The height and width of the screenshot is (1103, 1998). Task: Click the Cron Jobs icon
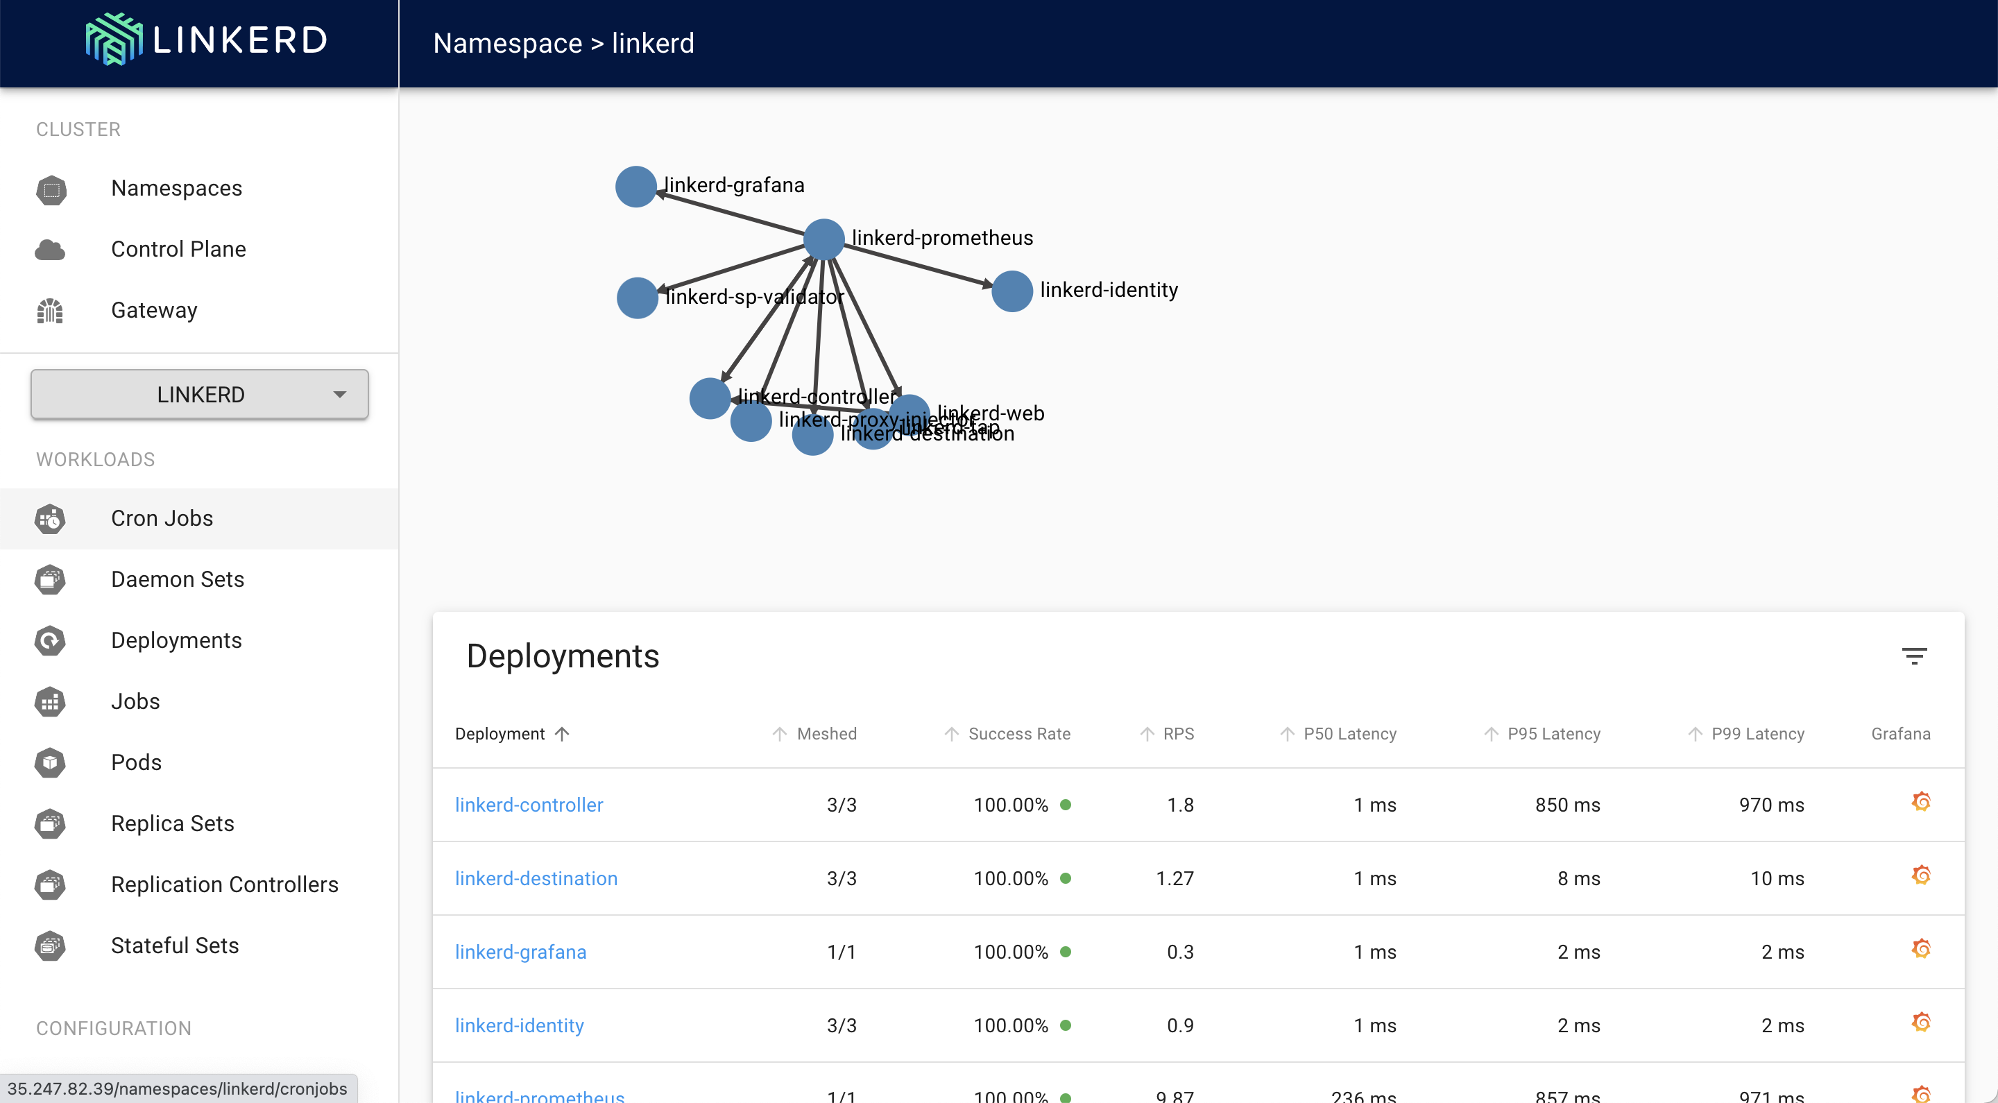[x=51, y=519]
